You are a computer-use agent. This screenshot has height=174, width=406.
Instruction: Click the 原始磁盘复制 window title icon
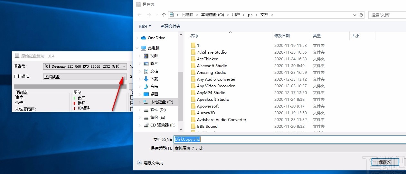point(17,56)
